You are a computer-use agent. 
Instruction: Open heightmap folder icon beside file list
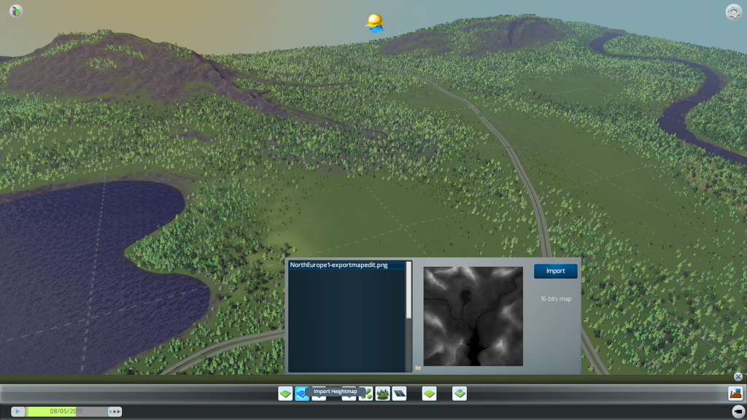418,367
